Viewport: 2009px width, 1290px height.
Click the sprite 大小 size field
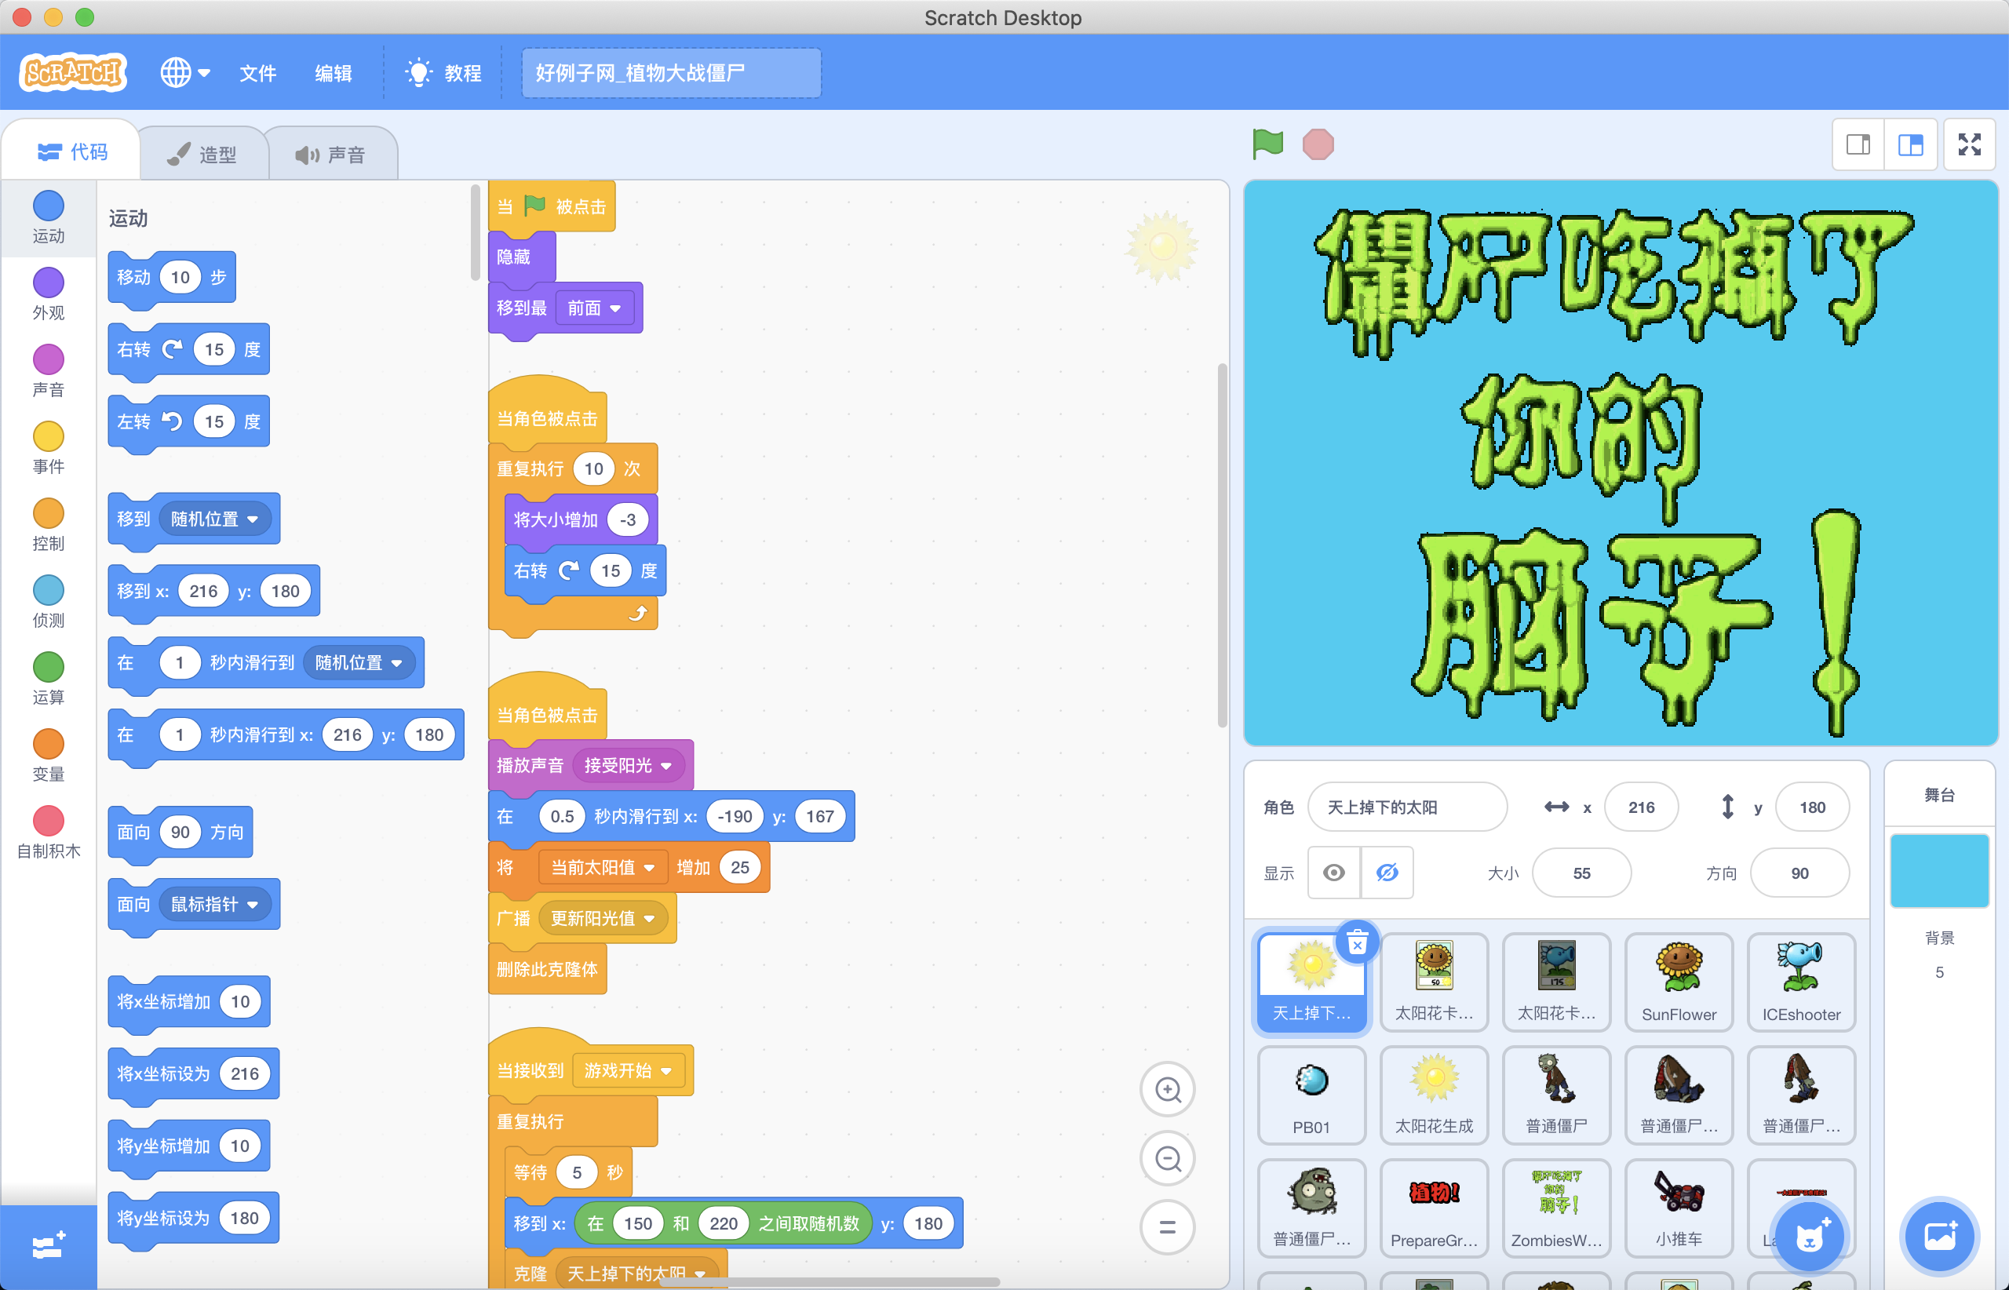point(1581,873)
